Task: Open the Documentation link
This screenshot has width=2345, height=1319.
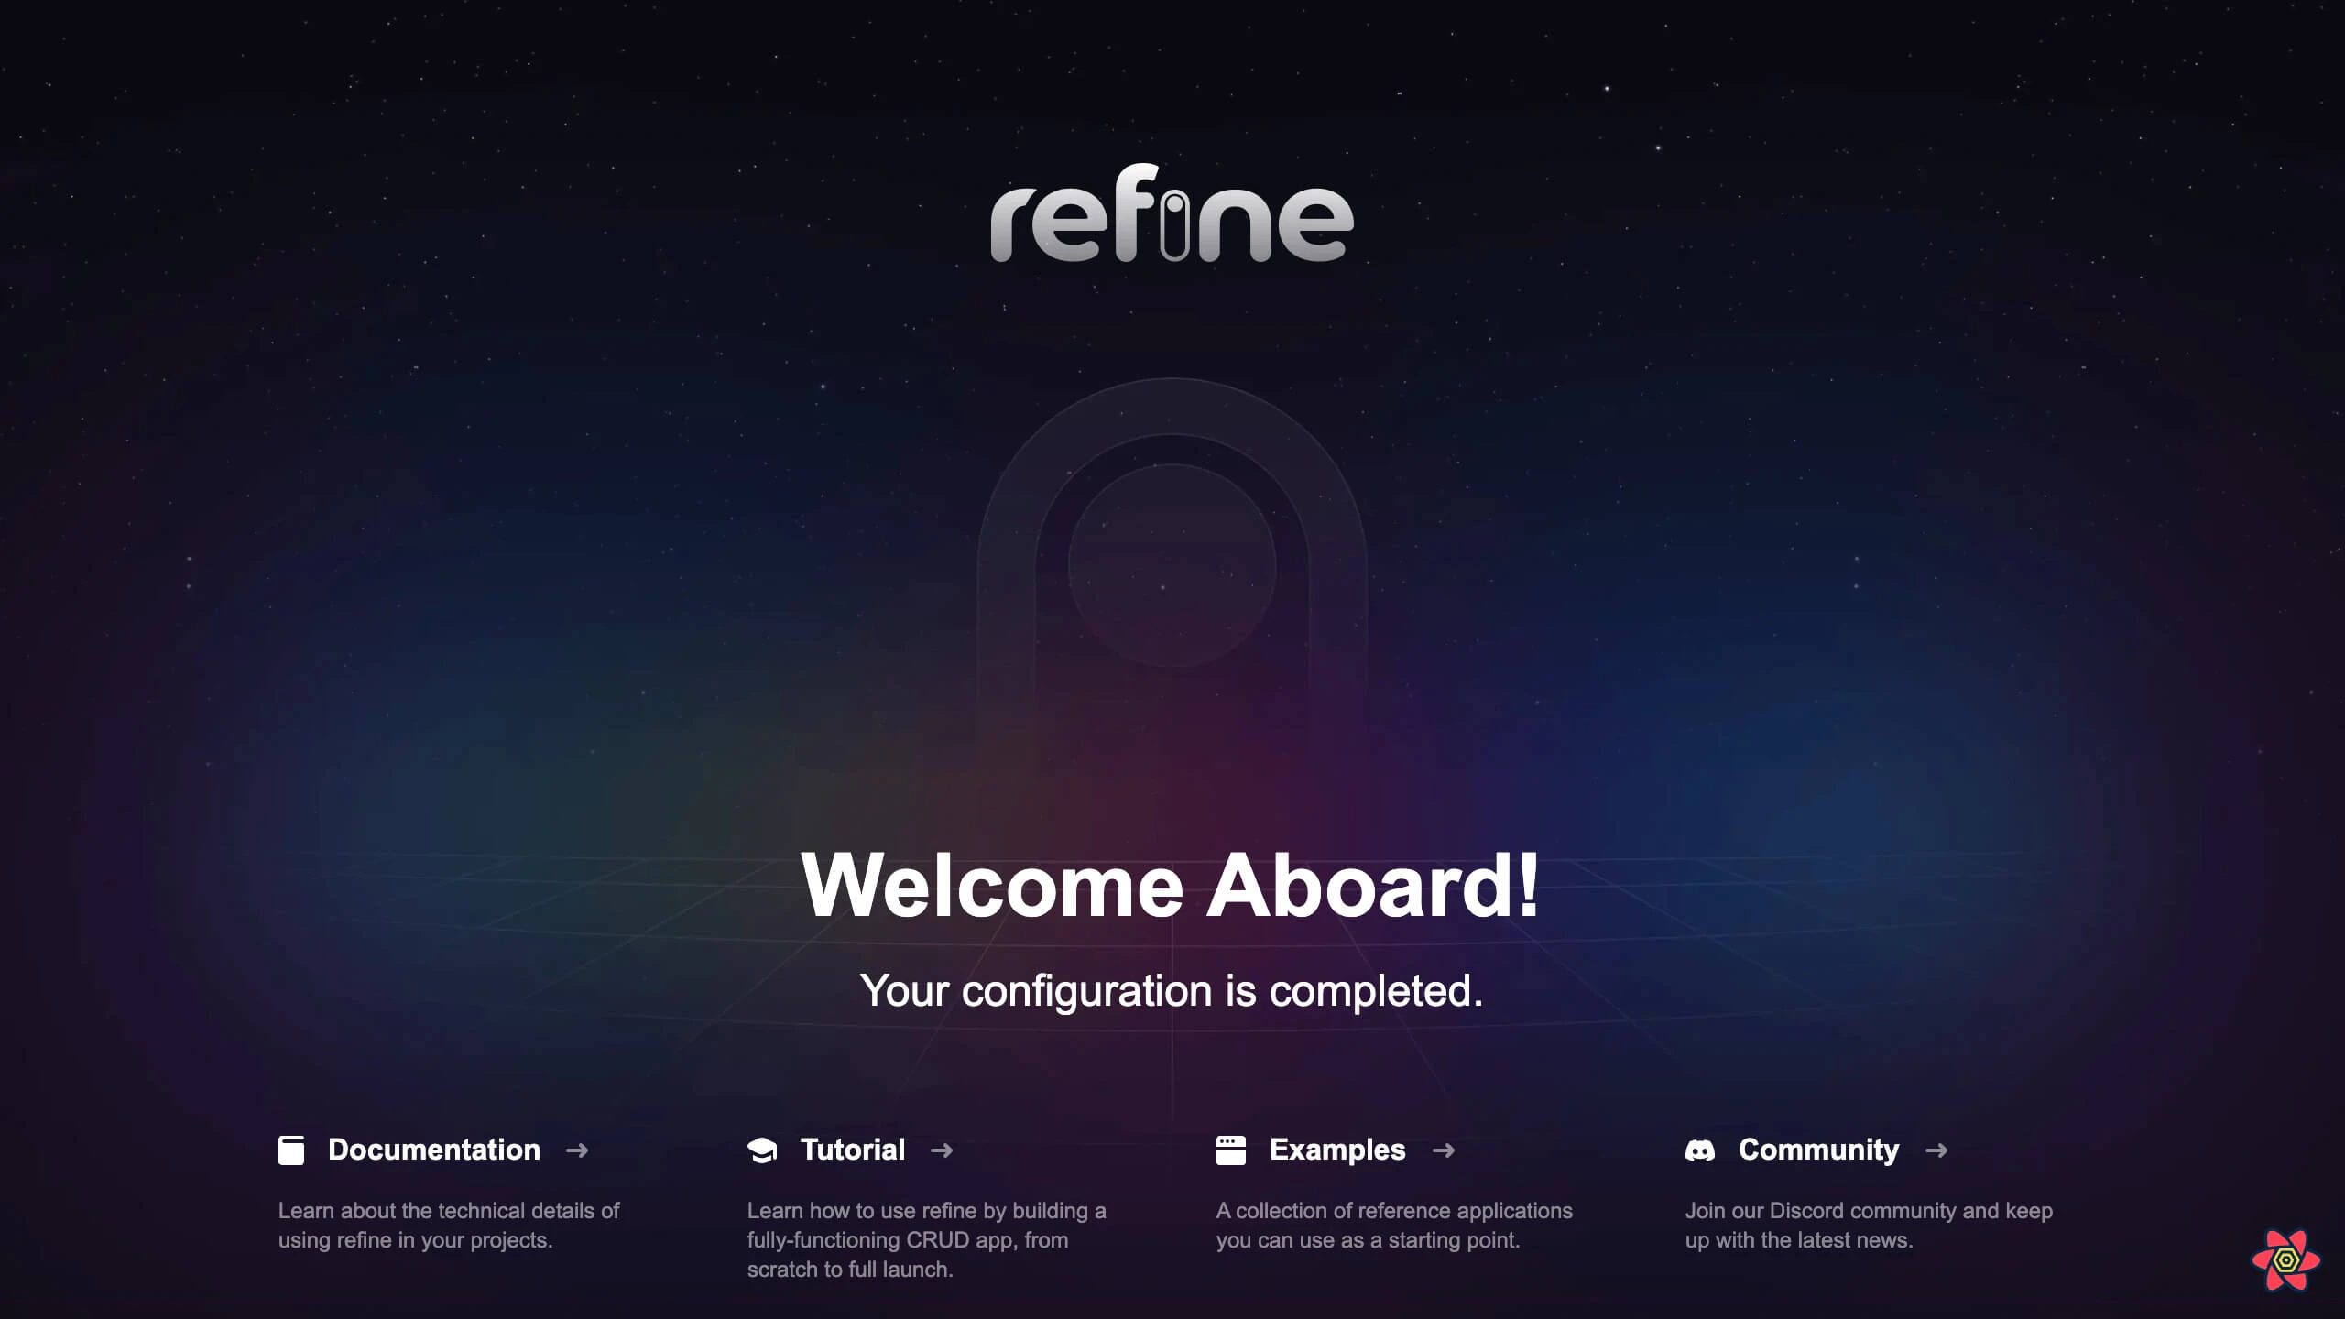Action: point(432,1150)
